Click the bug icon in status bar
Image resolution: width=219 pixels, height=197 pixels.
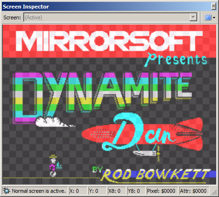coord(7,191)
